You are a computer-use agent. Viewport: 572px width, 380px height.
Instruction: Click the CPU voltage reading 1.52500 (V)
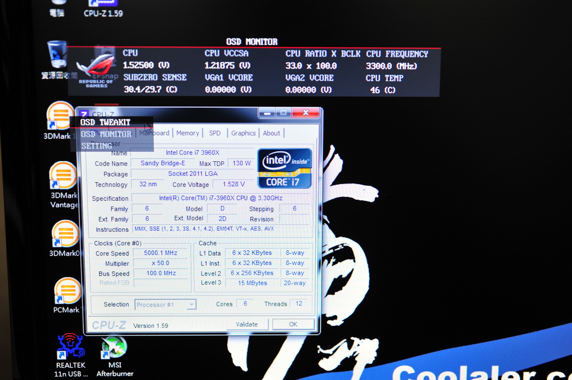point(147,65)
